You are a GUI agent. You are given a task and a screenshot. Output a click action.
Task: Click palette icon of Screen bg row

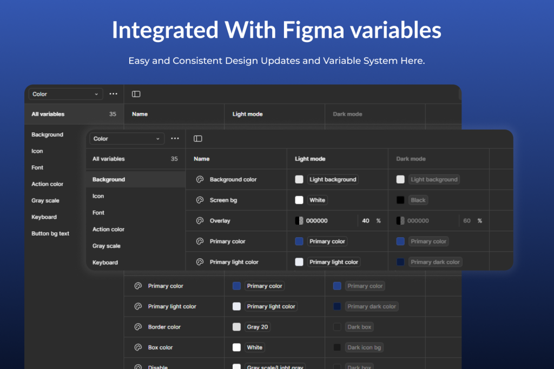tap(200, 200)
